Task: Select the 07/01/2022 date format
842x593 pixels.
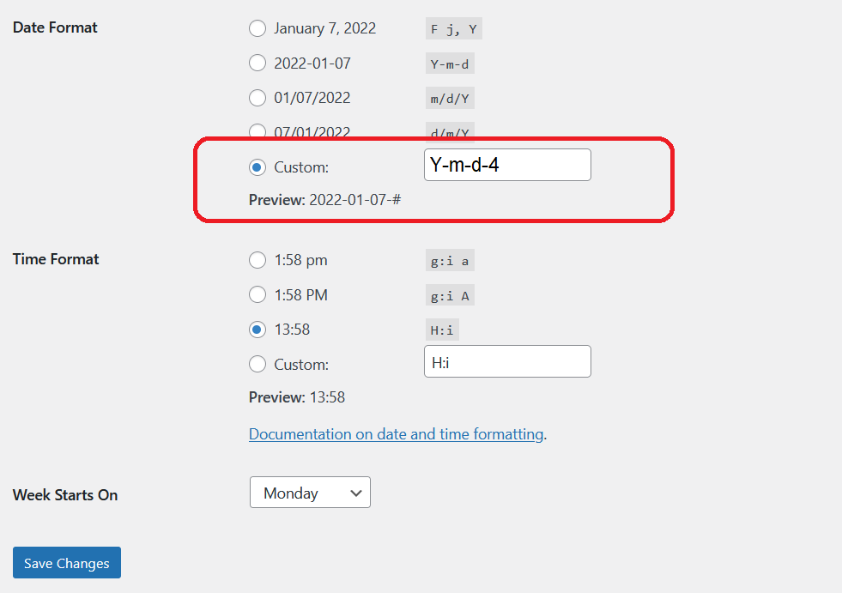Action: (x=257, y=132)
